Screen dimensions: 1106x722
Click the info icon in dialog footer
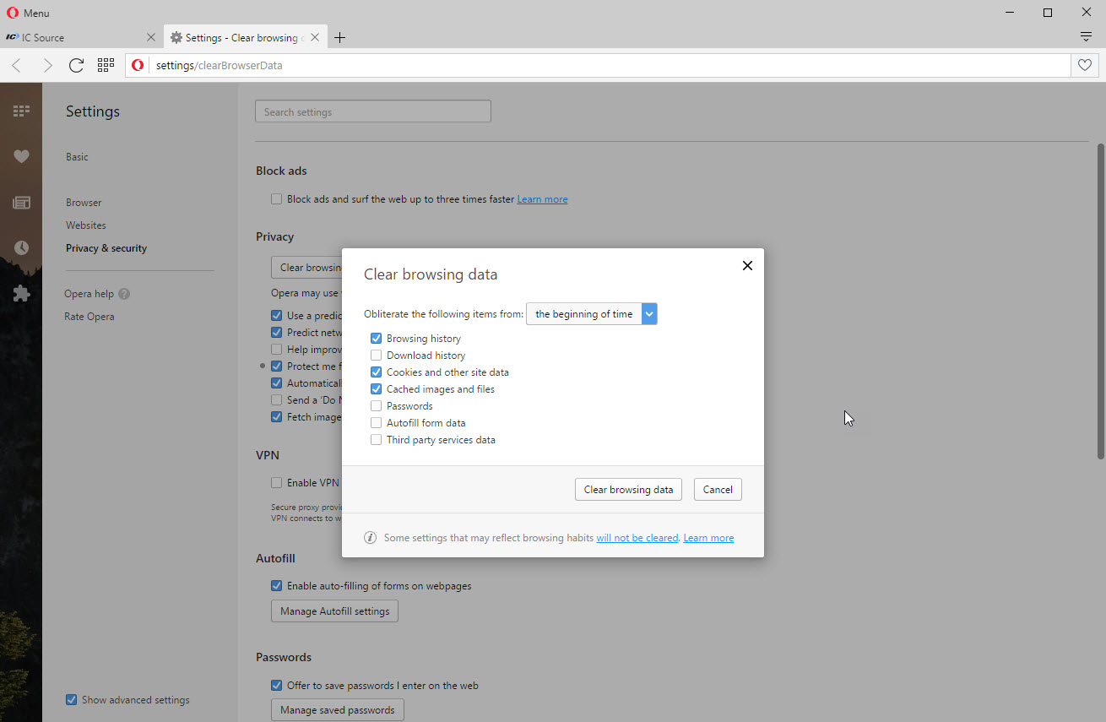[370, 538]
